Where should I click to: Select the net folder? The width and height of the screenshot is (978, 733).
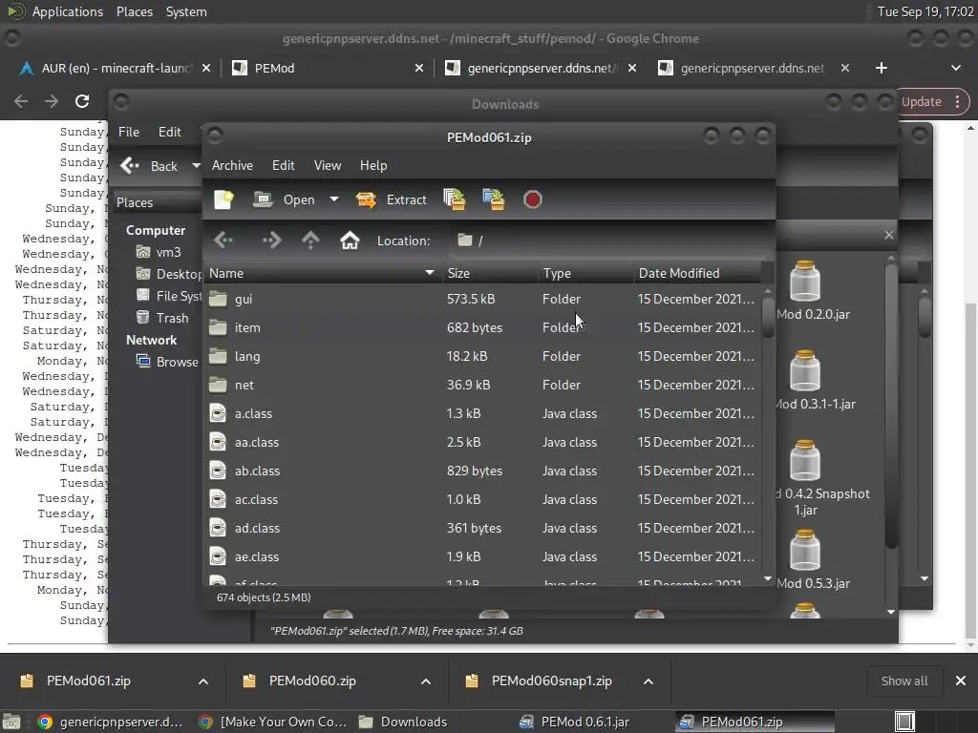pos(482,386)
